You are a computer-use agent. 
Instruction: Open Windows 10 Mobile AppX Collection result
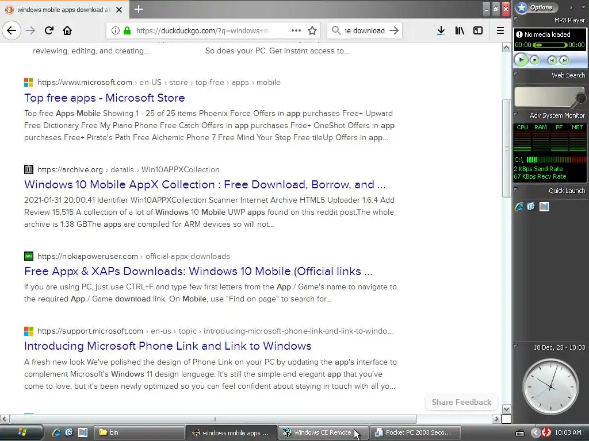point(205,184)
